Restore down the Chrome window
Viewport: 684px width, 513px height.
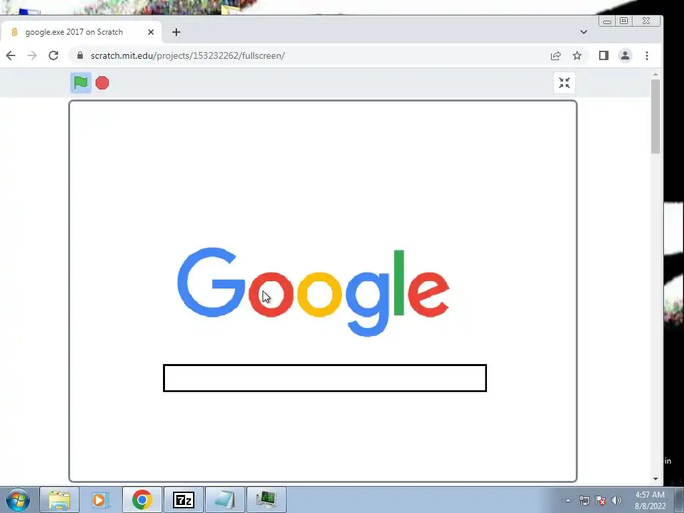[x=624, y=21]
